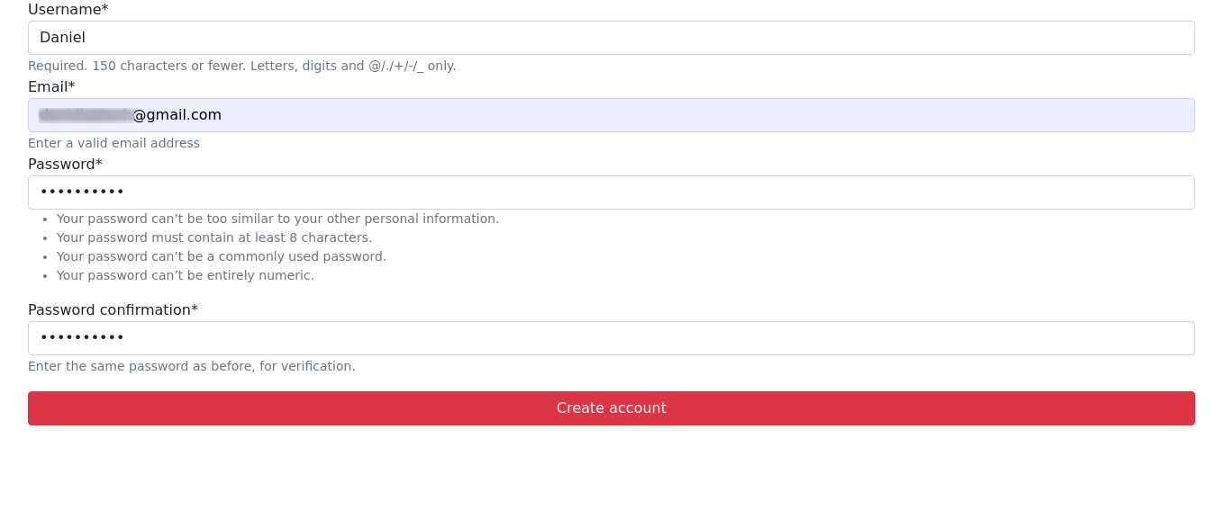This screenshot has width=1224, height=510.
Task: Click the Password confirmation* label
Action: [x=113, y=310]
